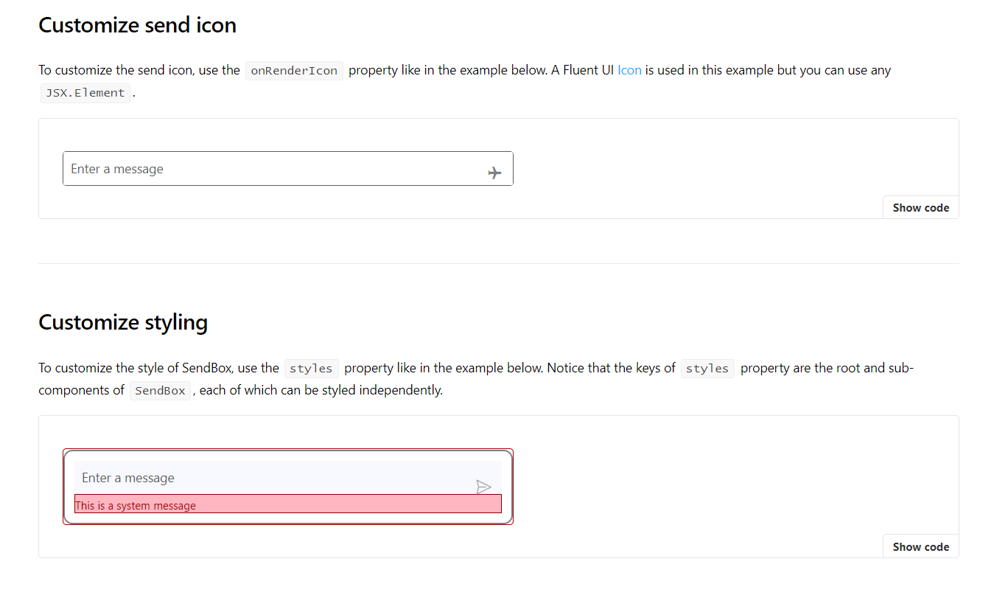Screen dimensions: 1008x598
Task: Select the onRenderIcon code snippet
Action: 294,70
